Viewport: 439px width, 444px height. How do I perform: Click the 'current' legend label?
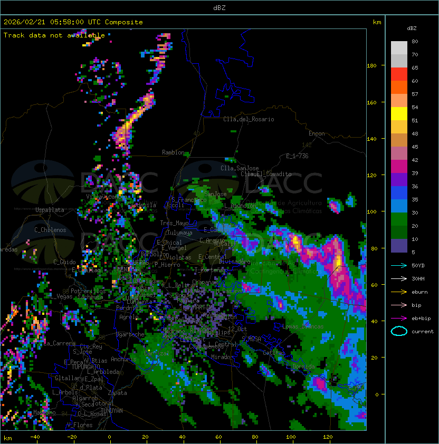(x=423, y=332)
